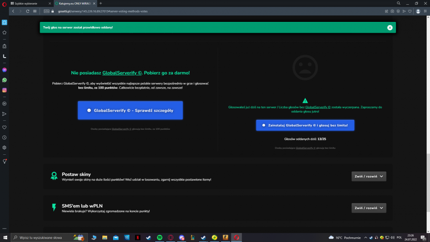Open the Mail app on taskbar
Viewport: 430px width, 242px height.
pos(116,238)
